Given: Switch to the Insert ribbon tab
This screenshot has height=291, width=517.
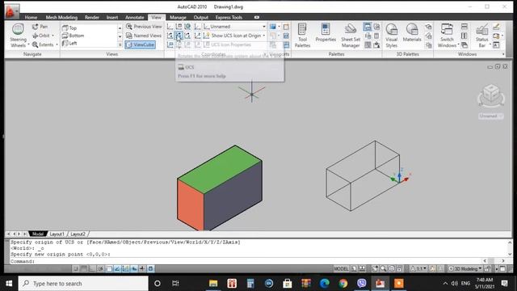Looking at the screenshot, I should point(112,17).
